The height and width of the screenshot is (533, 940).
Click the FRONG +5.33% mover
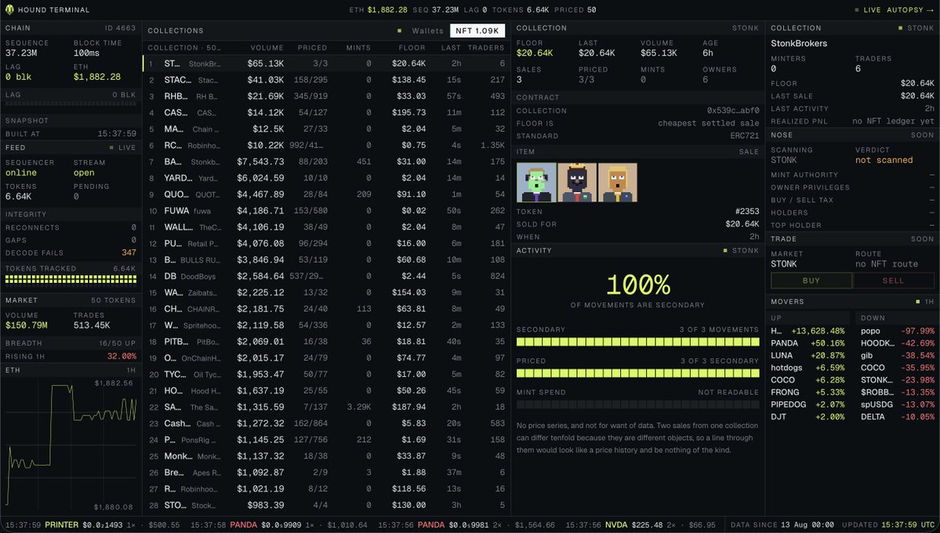pyautogui.click(x=808, y=392)
